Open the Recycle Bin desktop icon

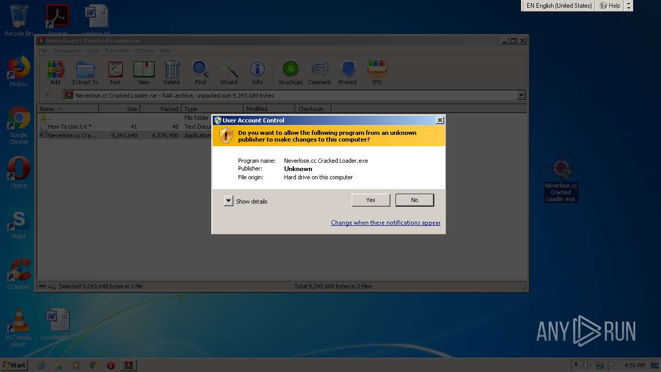pos(19,21)
